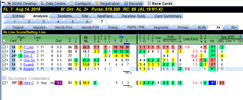Click the underlined 11.0 Late/Early value
This screenshot has height=100, width=243.
click(194, 56)
